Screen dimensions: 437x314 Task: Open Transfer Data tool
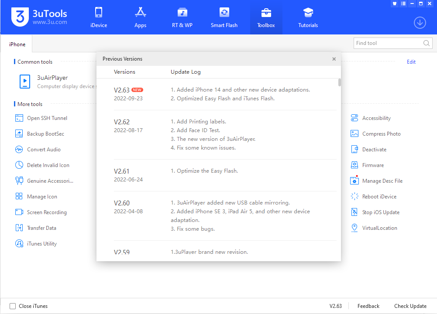click(36, 228)
